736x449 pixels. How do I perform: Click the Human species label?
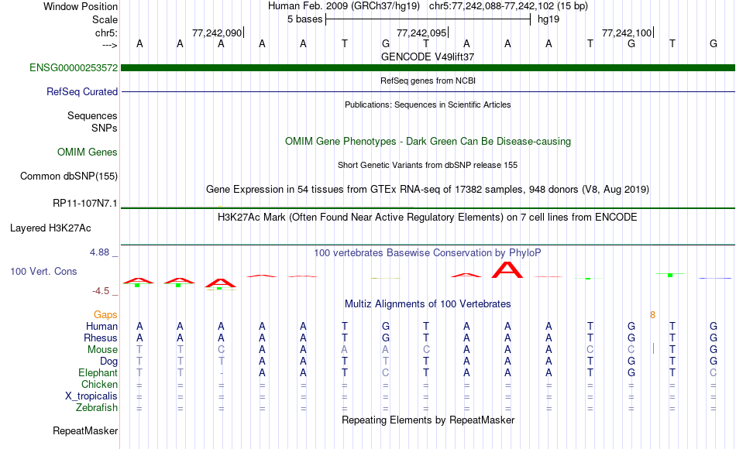tap(101, 326)
